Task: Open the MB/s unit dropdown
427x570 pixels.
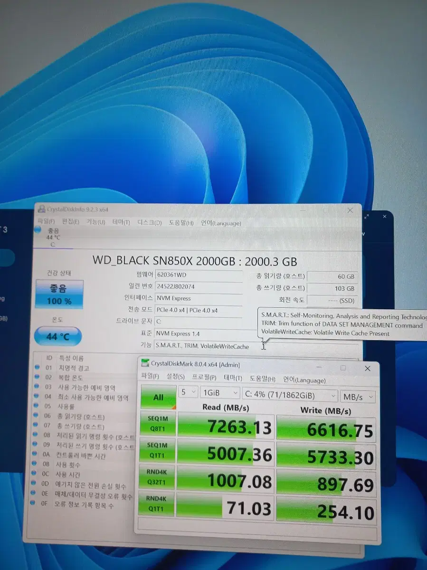Action: pos(358,397)
